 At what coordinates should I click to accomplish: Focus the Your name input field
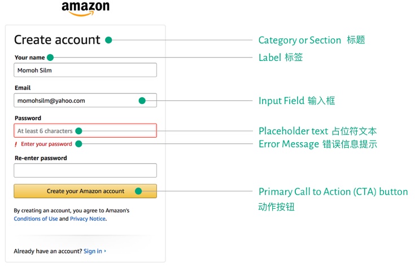click(x=85, y=70)
